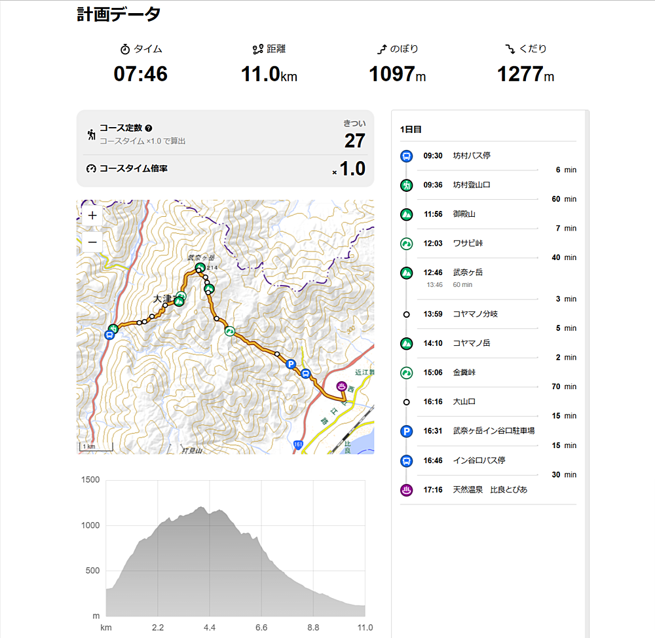Click the blue bus stop marker at map's west end

(x=109, y=335)
